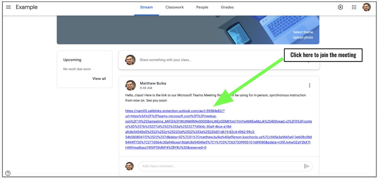378x179 pixels.
Task: Click the Example class title
Action: click(x=27, y=7)
